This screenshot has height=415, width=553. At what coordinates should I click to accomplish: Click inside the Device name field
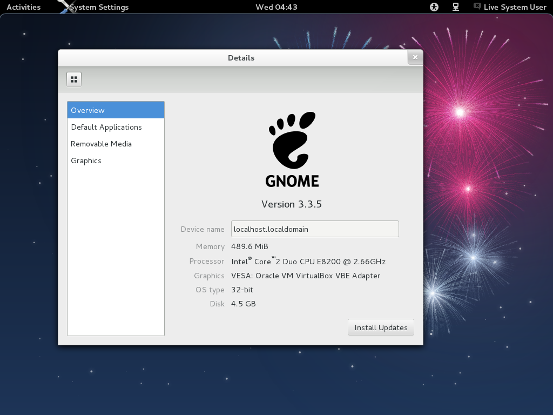pyautogui.click(x=315, y=229)
